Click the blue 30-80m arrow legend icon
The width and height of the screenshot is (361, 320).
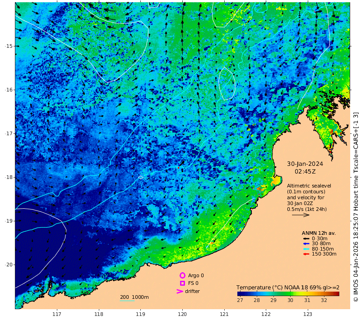point(306,244)
